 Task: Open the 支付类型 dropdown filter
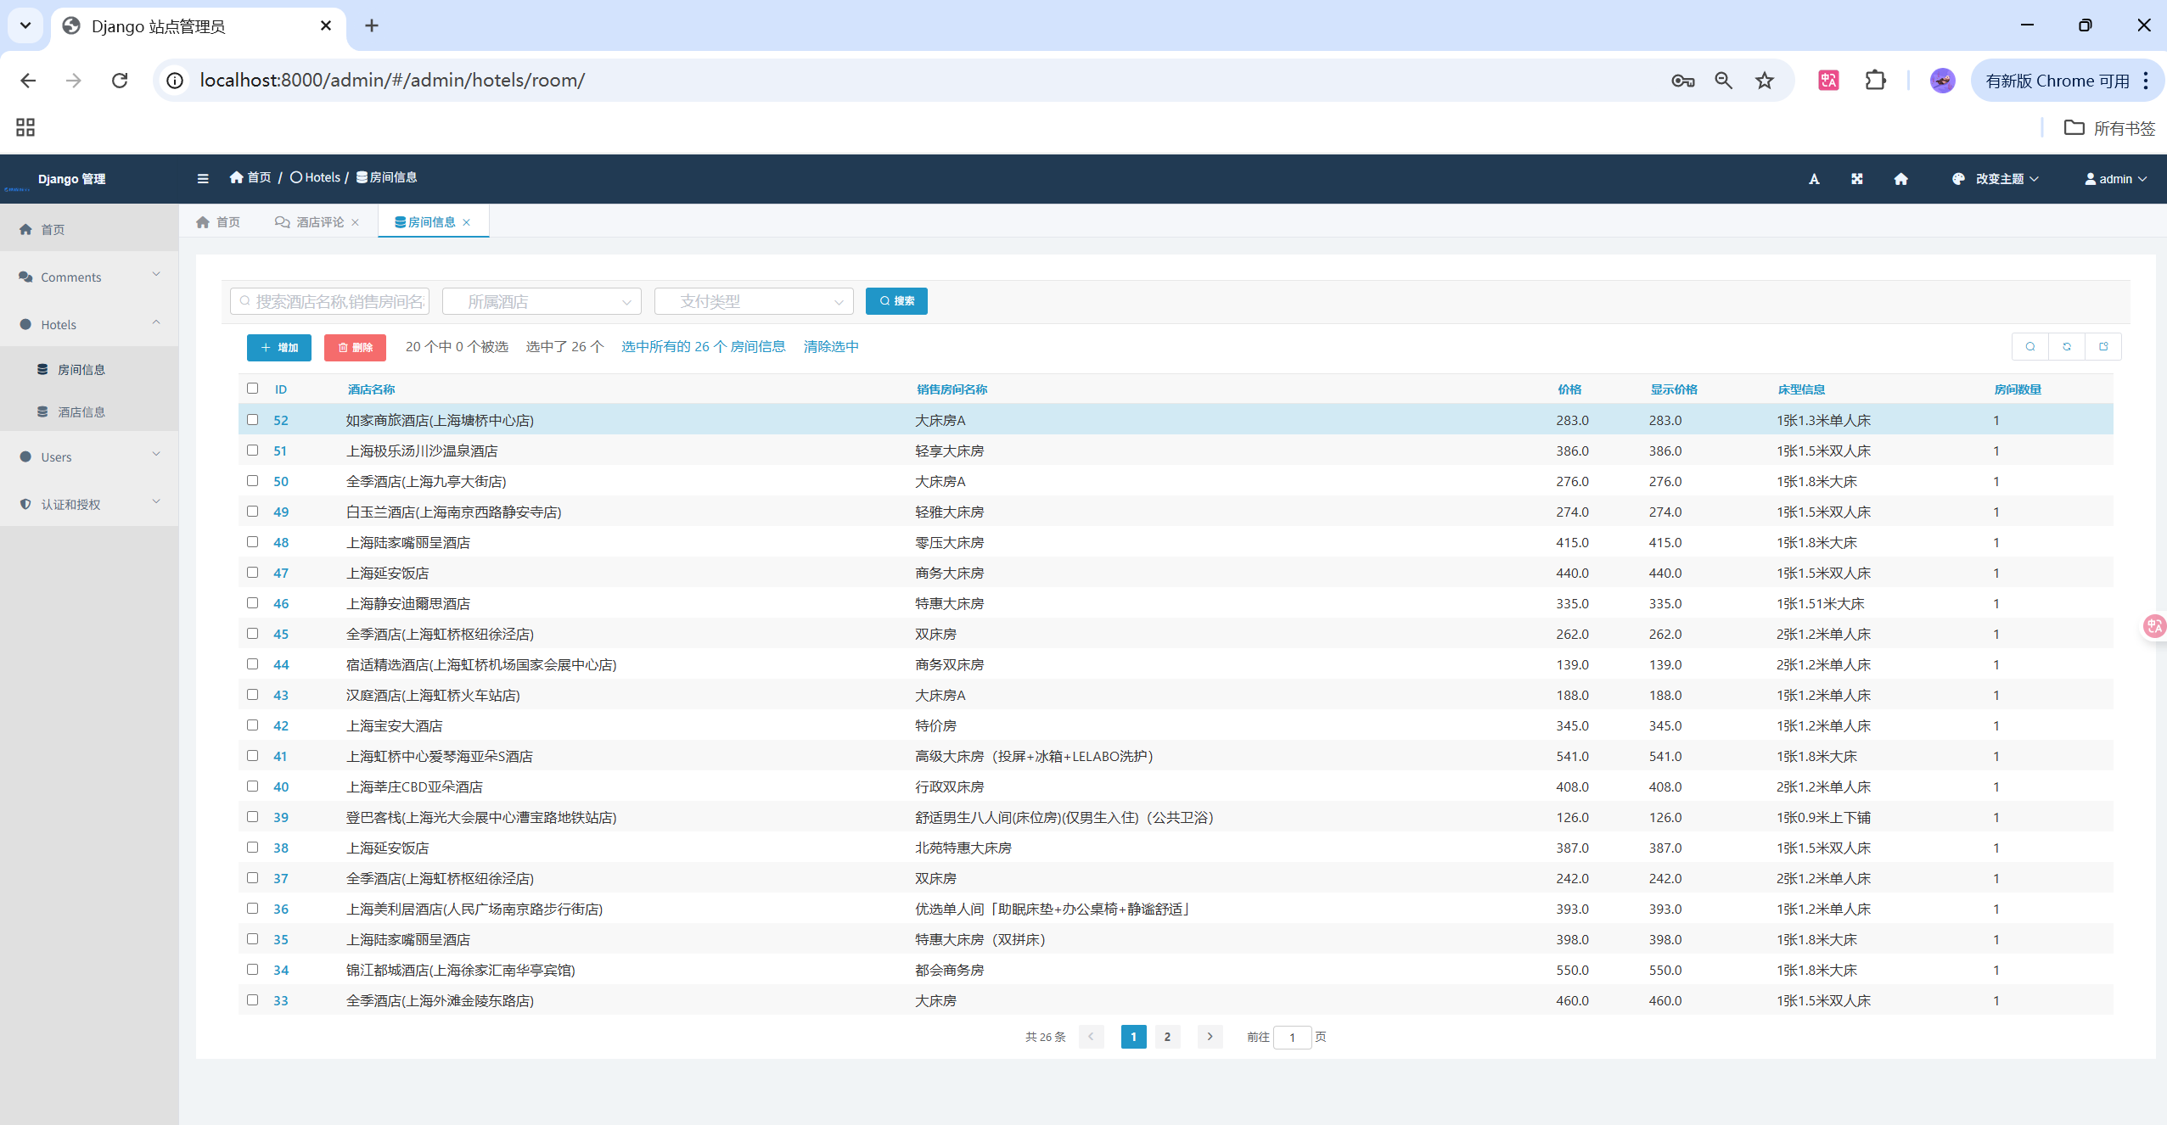pyautogui.click(x=754, y=302)
